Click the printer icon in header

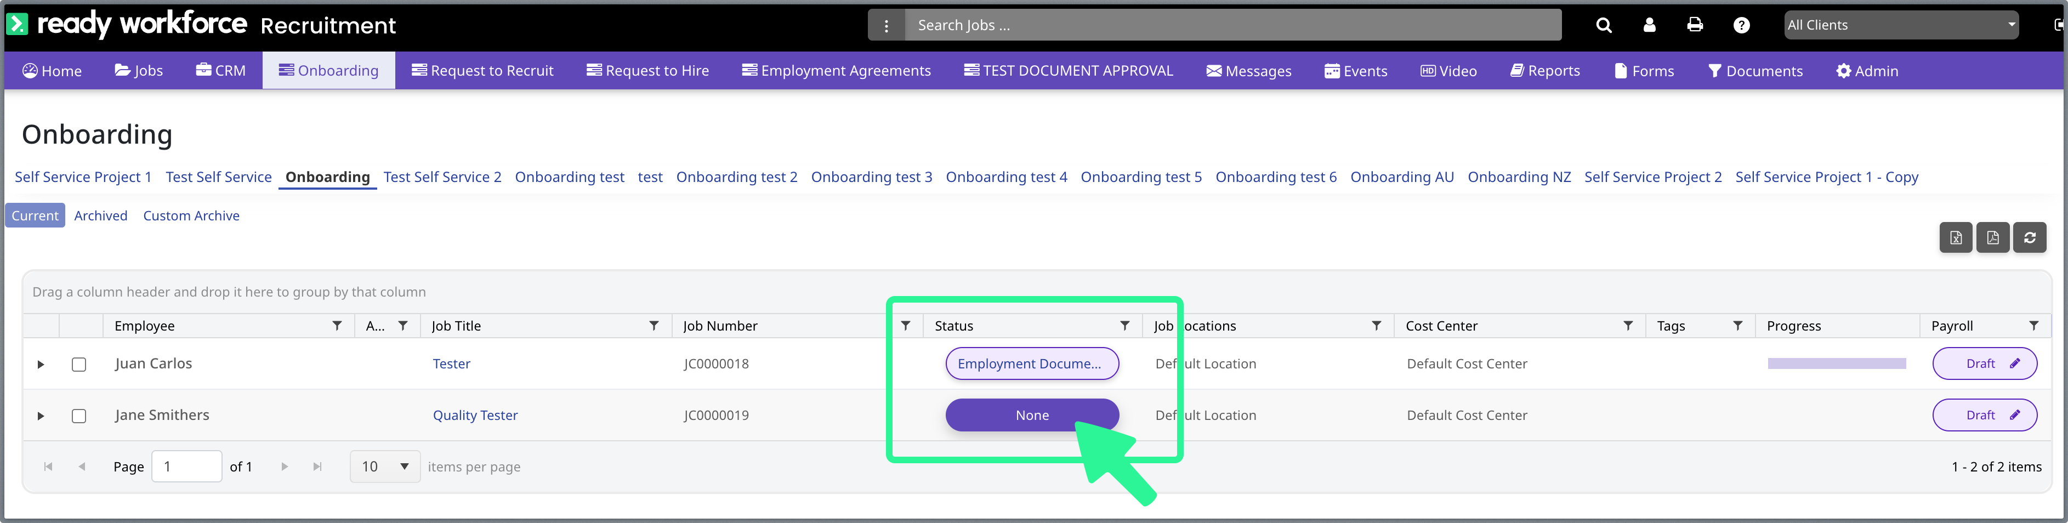pyautogui.click(x=1695, y=25)
